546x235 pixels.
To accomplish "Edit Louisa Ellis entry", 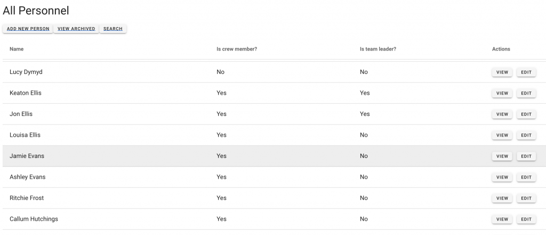I will coord(526,135).
